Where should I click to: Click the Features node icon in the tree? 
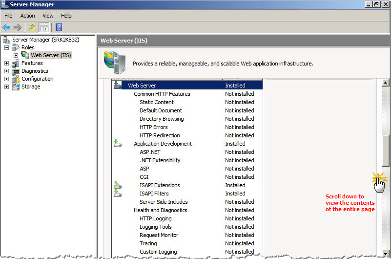click(16, 63)
